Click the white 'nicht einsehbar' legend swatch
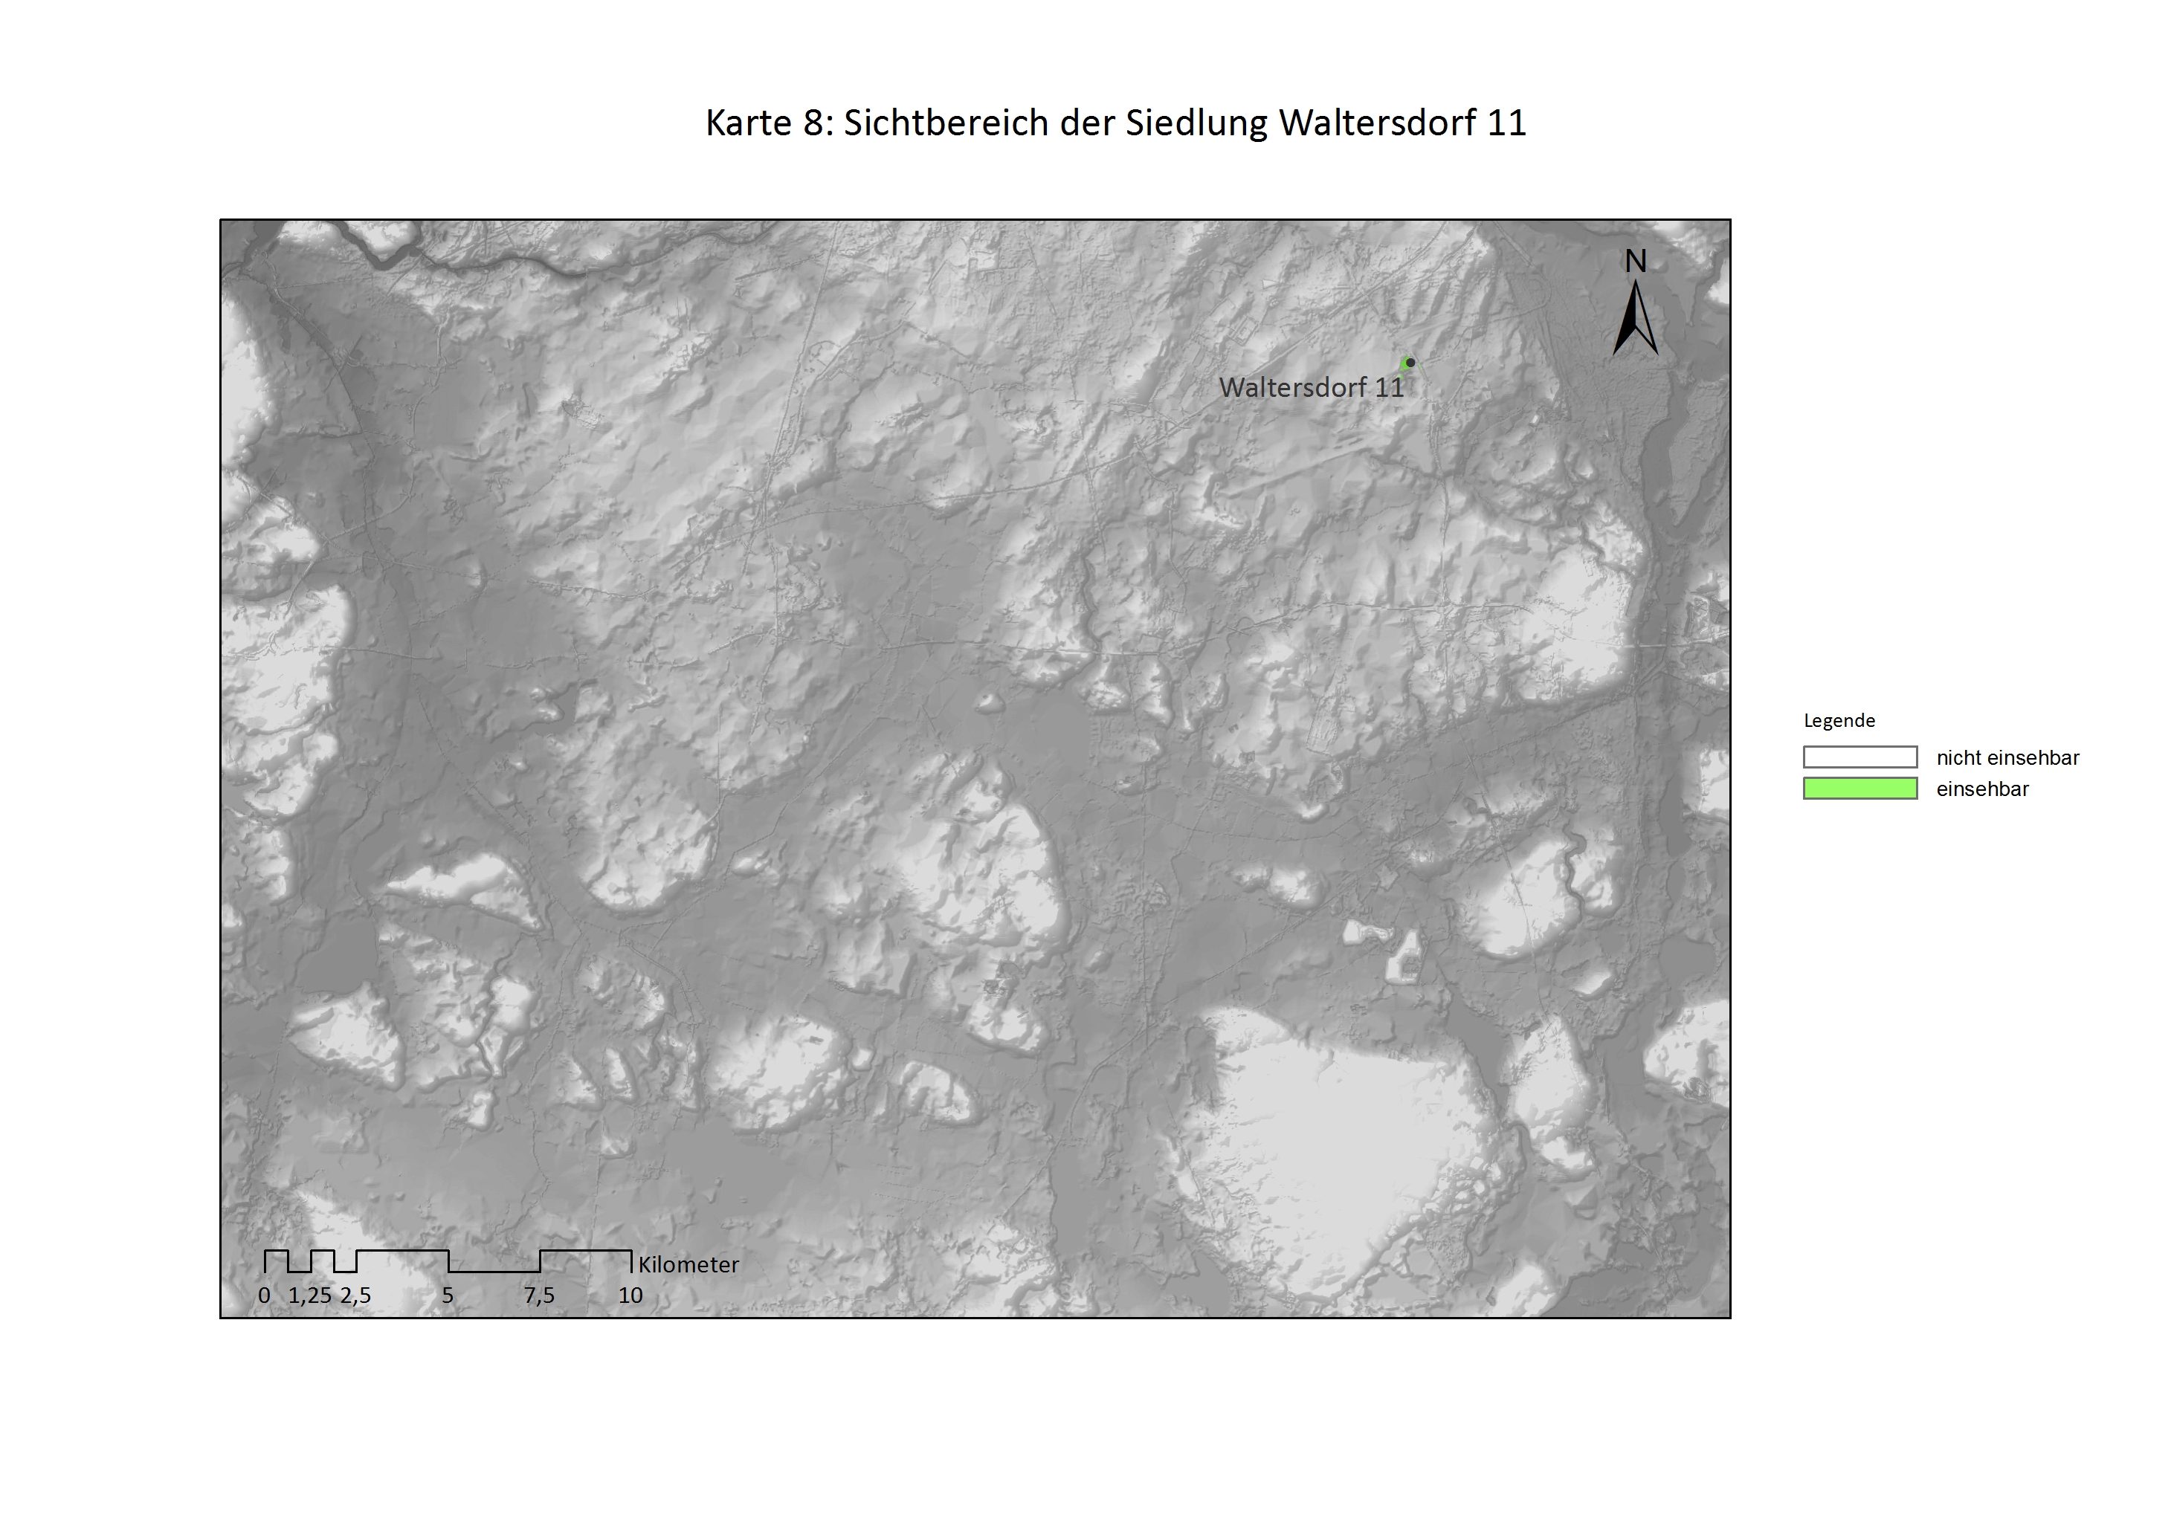This screenshot has height=1537, width=2174. (x=1859, y=757)
